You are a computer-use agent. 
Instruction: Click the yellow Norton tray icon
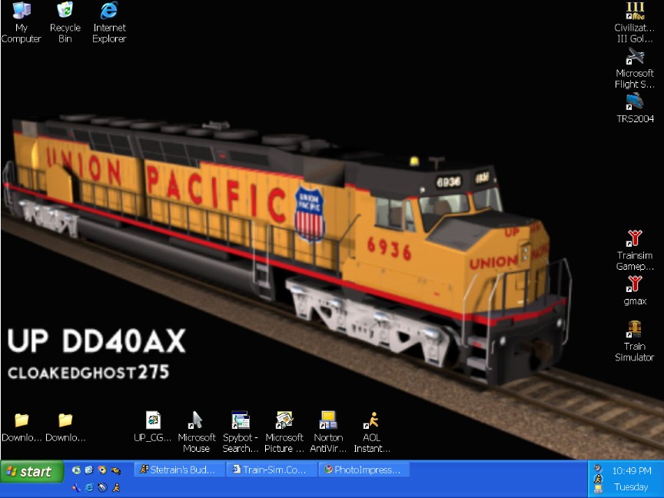(x=598, y=489)
